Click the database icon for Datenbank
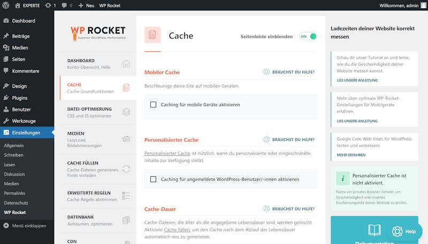This screenshot has width=428, height=244. click(126, 220)
